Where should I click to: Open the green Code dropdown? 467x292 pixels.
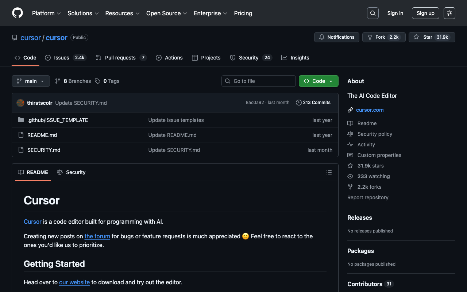coord(318,81)
